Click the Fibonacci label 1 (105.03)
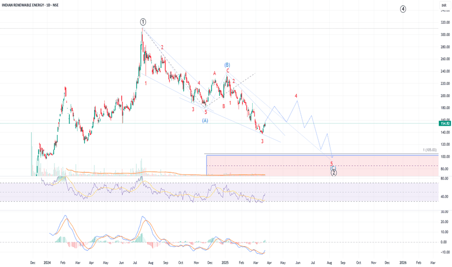The width and height of the screenshot is (452, 267). [x=430, y=150]
